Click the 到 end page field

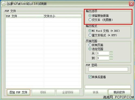click(103, 58)
